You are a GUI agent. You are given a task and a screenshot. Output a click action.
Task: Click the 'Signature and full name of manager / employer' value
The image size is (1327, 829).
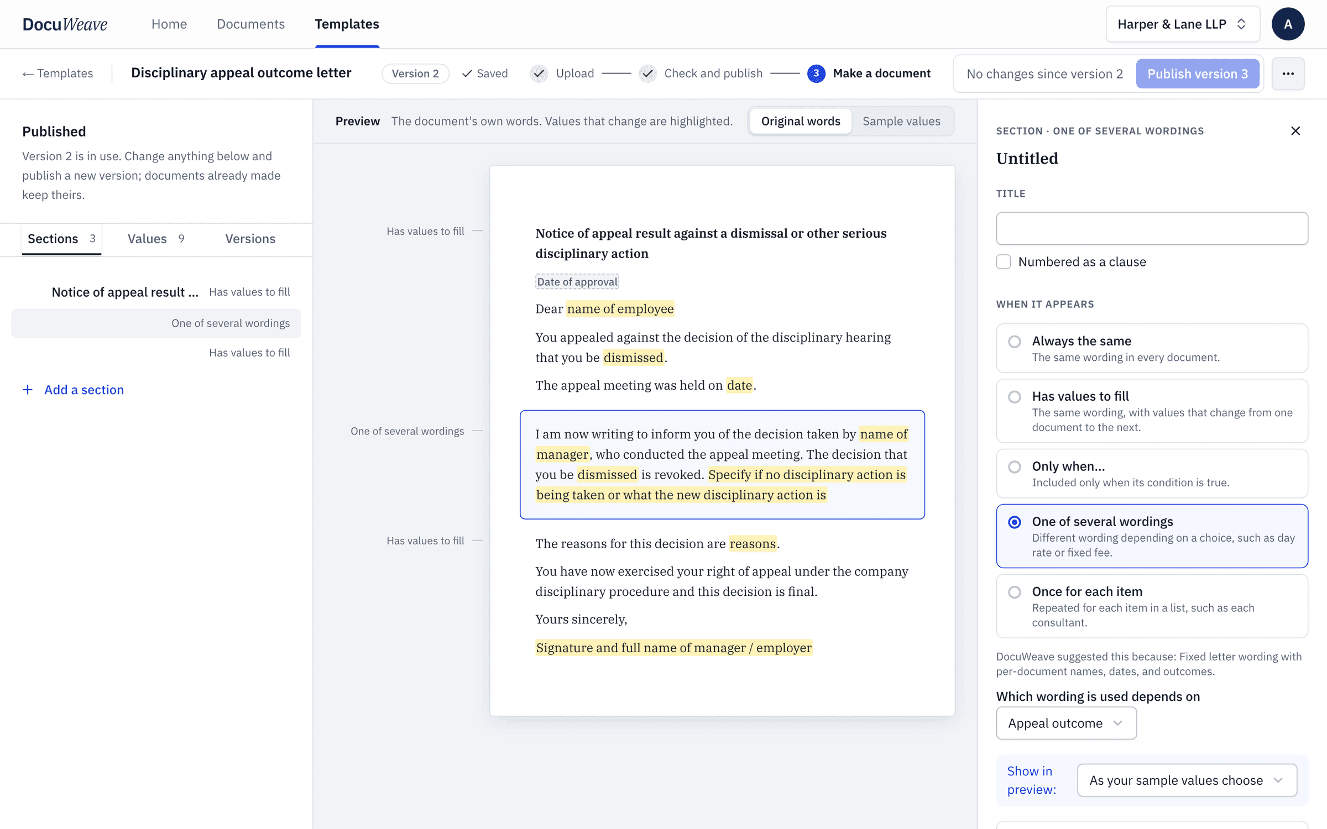(674, 648)
